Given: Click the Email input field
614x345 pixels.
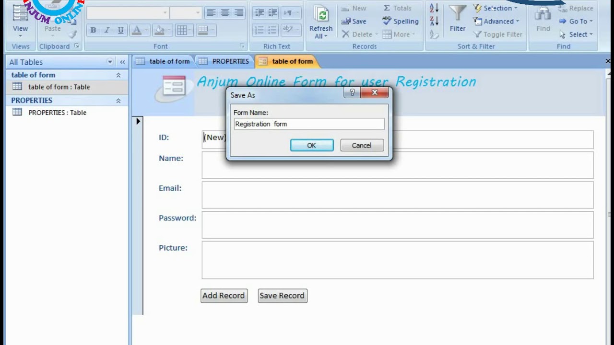Looking at the screenshot, I should pos(398,195).
